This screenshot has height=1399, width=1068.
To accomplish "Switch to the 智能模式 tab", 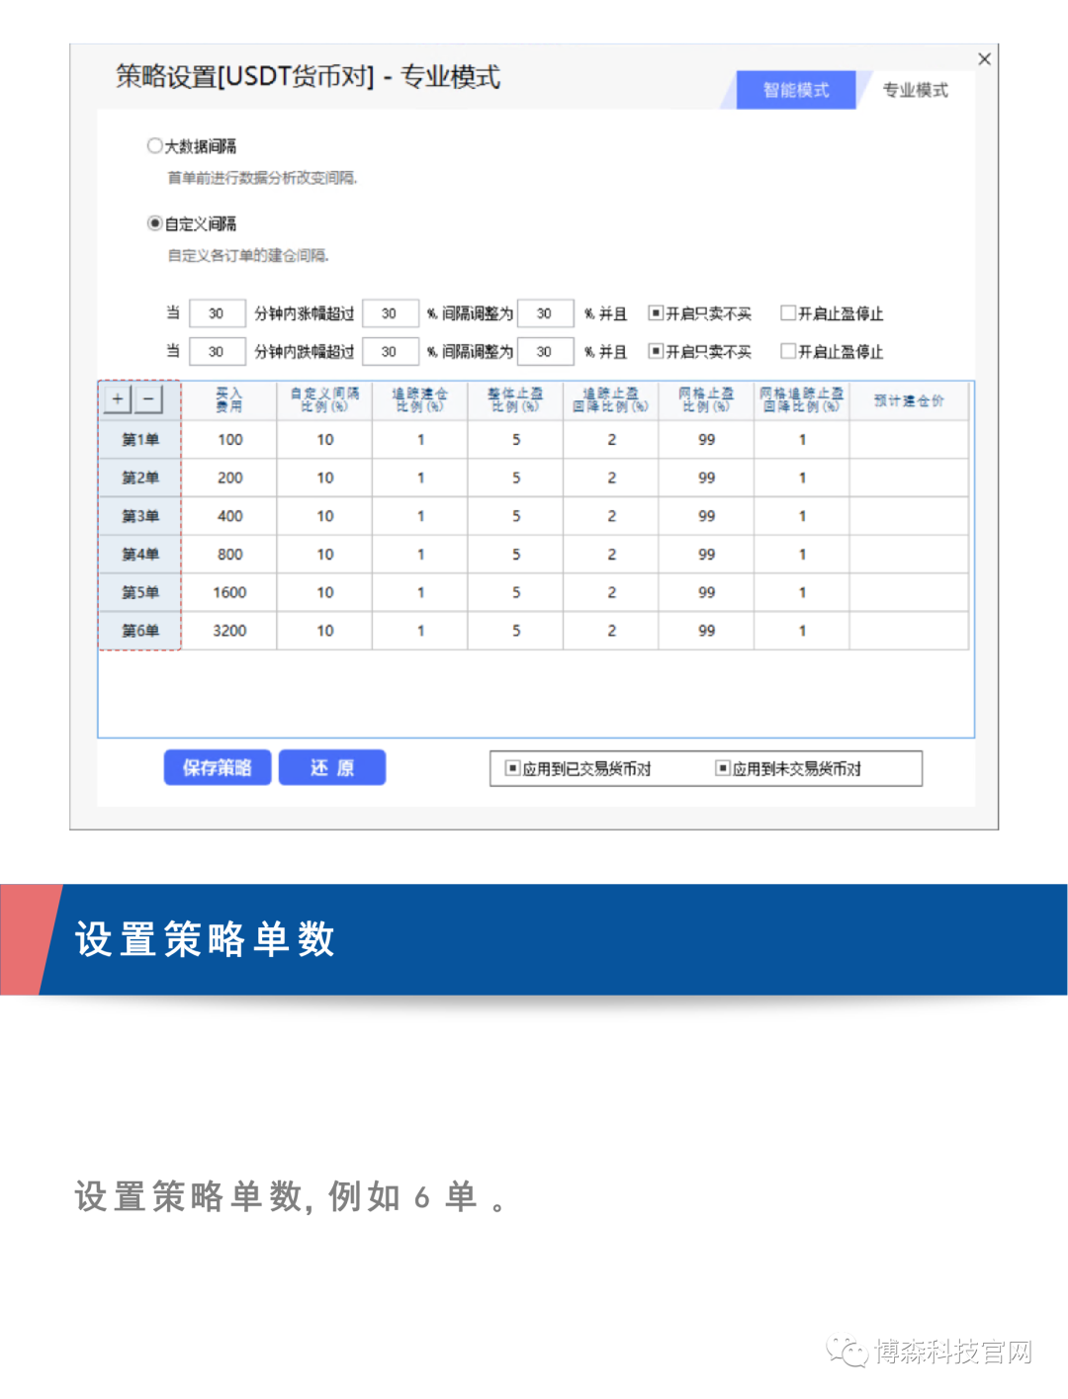I will coord(795,90).
